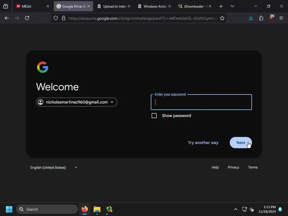
Task: Open the Windows Start menu
Action: 9,209
